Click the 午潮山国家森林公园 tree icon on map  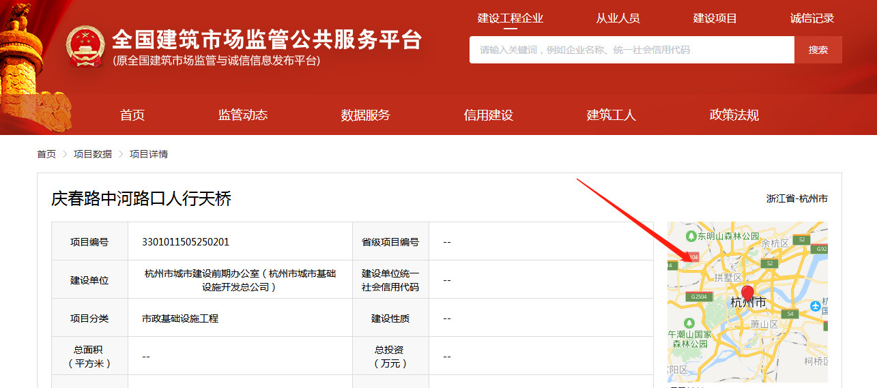pos(689,322)
